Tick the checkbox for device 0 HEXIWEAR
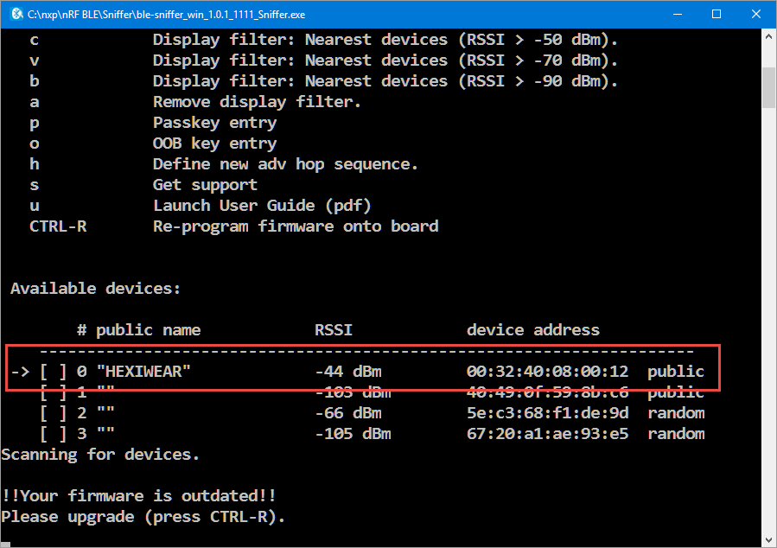The image size is (777, 548). [54, 372]
